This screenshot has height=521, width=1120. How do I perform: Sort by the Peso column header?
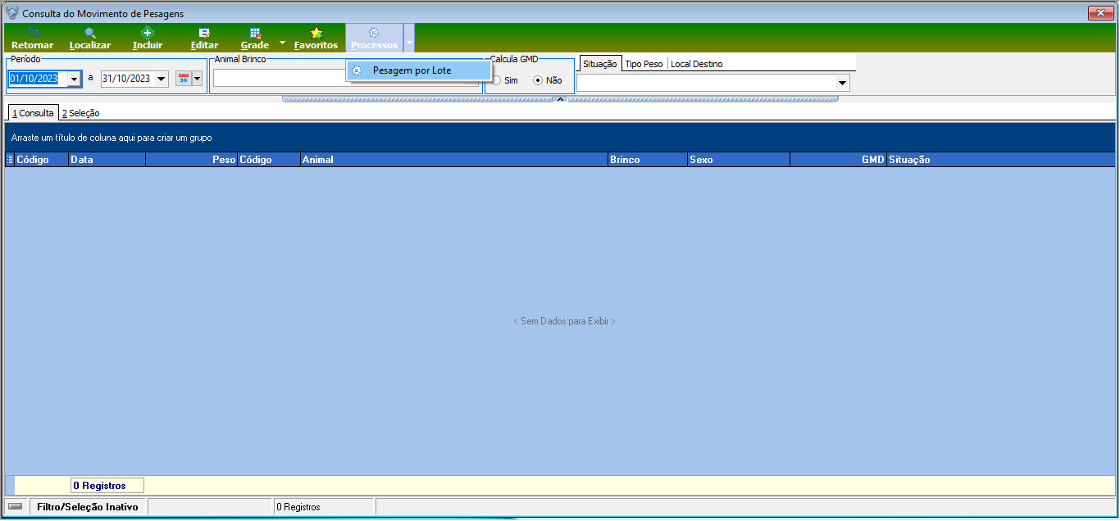[x=191, y=160]
